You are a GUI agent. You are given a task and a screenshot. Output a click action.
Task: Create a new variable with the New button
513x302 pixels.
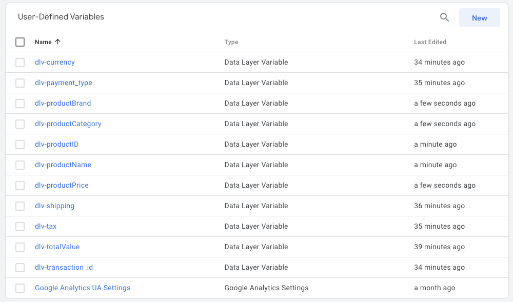479,17
